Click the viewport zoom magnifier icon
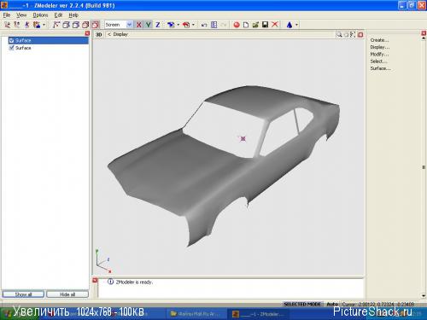This screenshot has height=320, width=427. (339, 35)
